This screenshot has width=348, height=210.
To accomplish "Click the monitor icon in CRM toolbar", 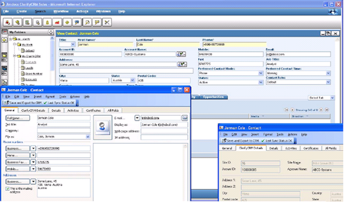I will point(77,23).
